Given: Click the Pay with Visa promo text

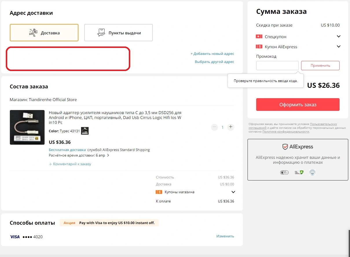Looking at the screenshot, I should point(117,223).
